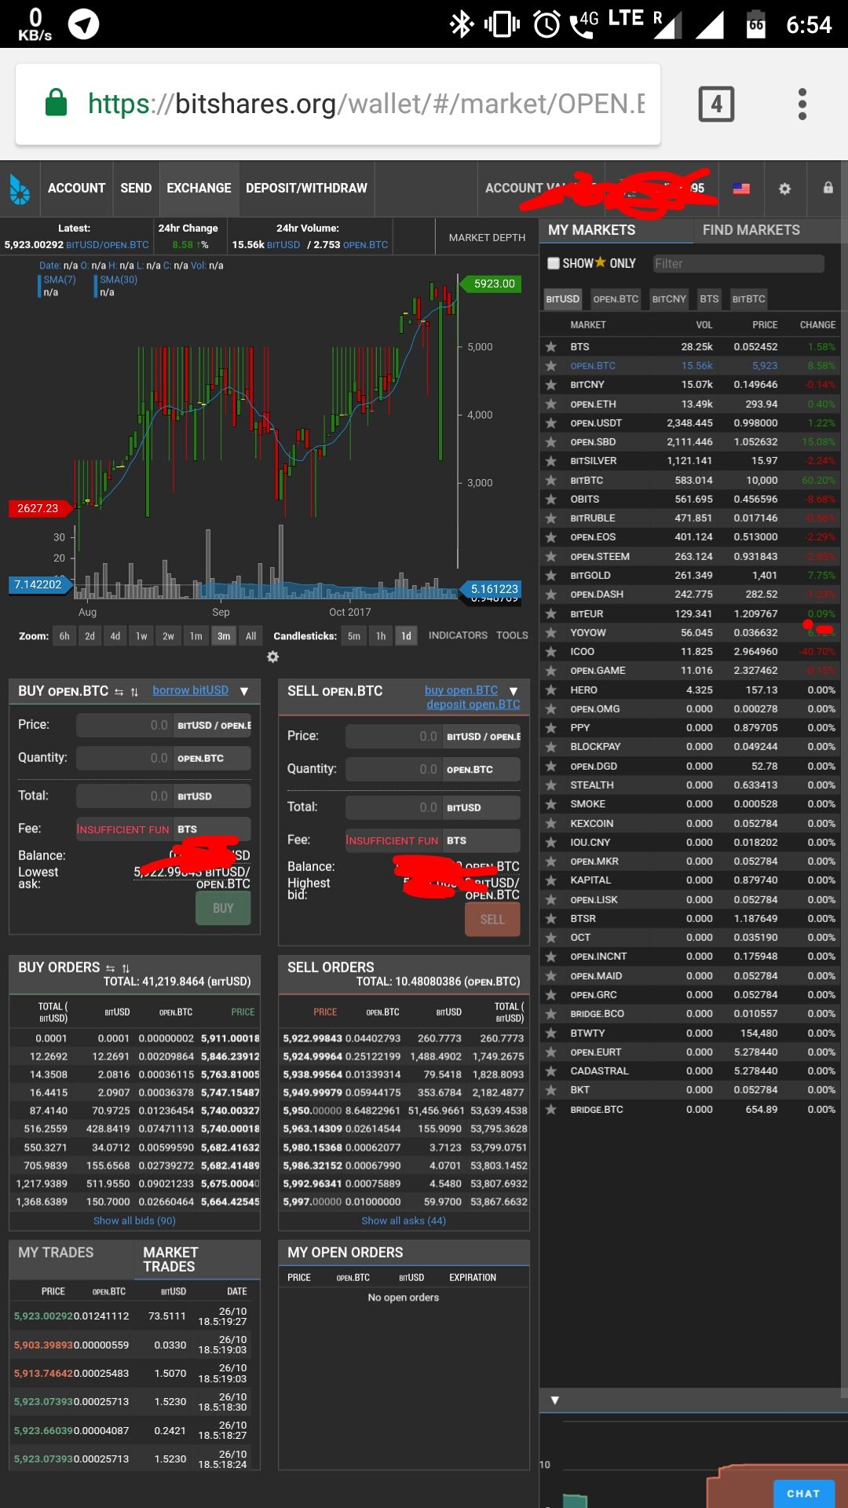Screen dimensions: 848x1508
Task: Star the BLOCKPAY market row
Action: point(551,747)
